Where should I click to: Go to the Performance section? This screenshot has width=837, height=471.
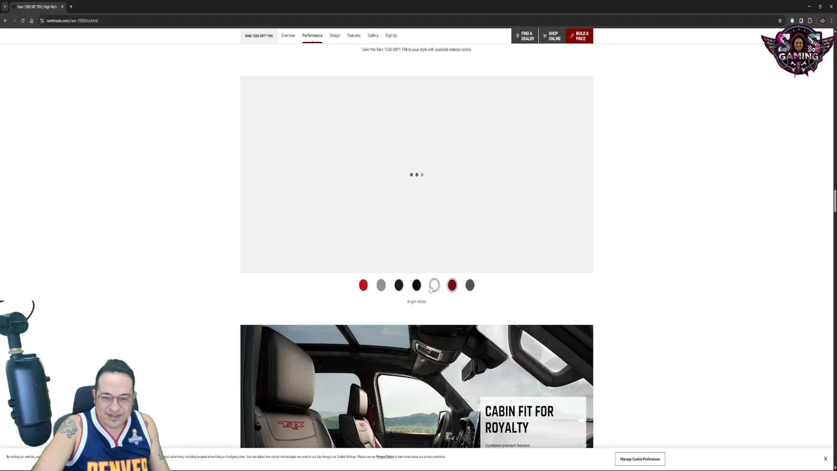pyautogui.click(x=312, y=35)
